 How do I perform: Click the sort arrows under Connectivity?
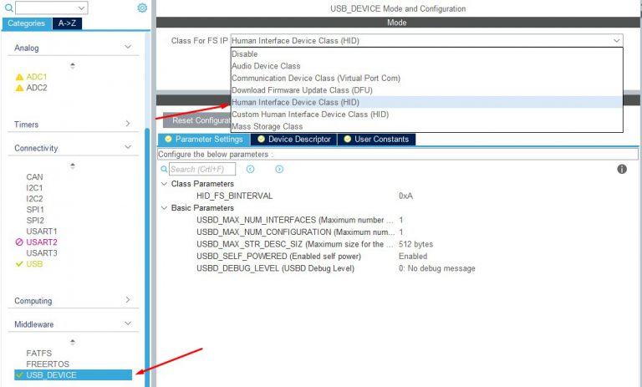72,165
